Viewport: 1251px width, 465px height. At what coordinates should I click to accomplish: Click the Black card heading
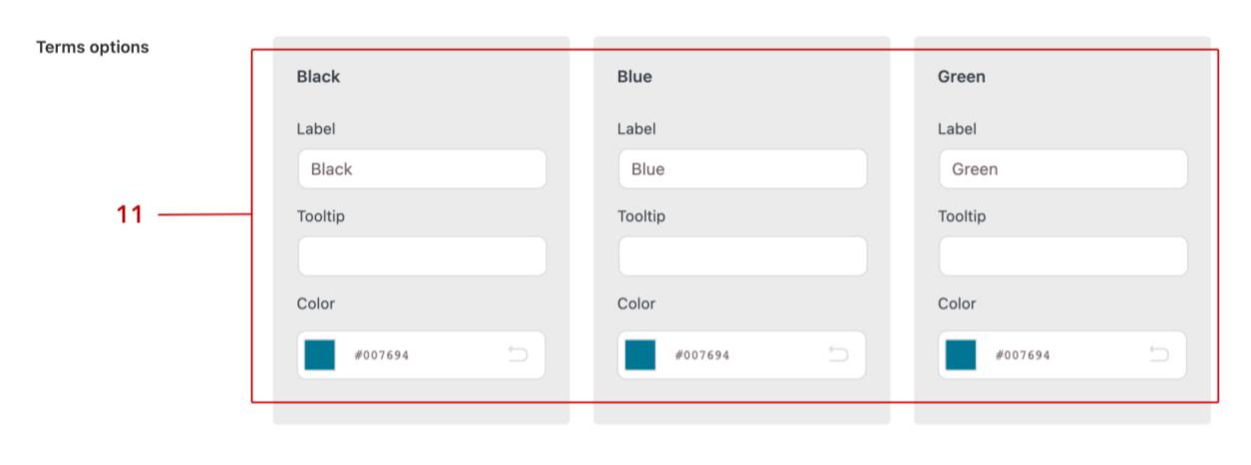318,77
